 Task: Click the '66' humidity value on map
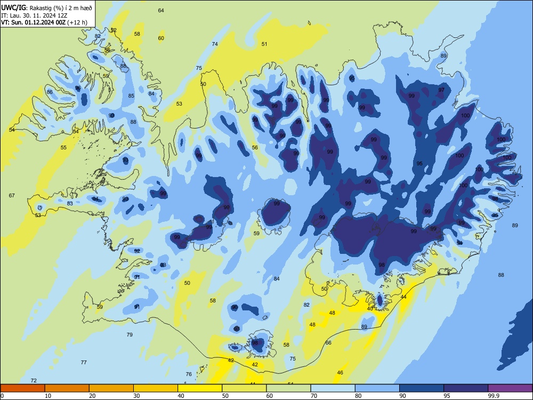(x=328, y=342)
